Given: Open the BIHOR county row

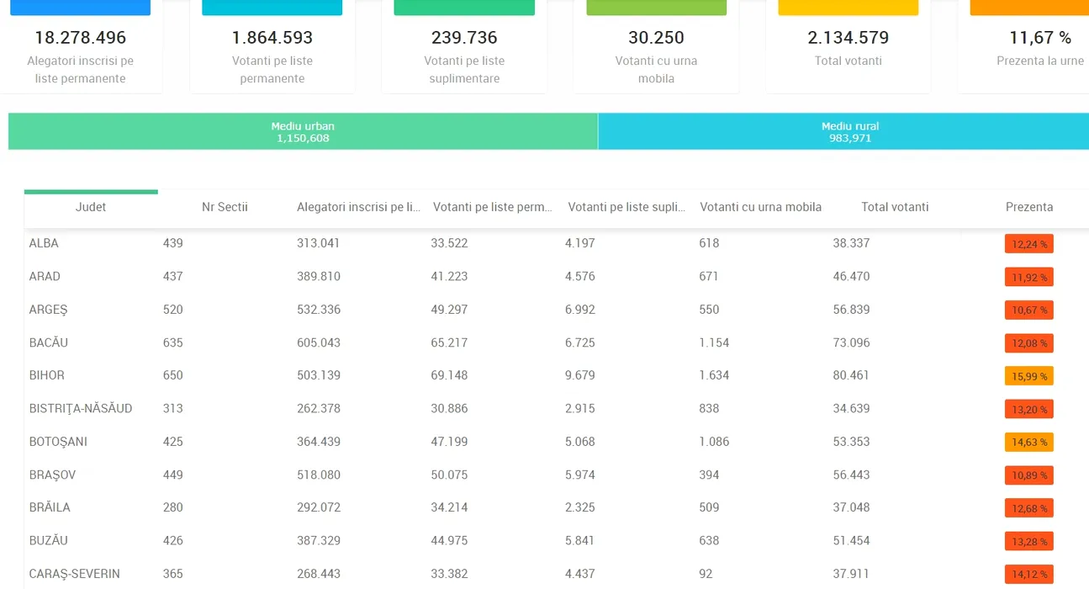Looking at the screenshot, I should pyautogui.click(x=46, y=375).
